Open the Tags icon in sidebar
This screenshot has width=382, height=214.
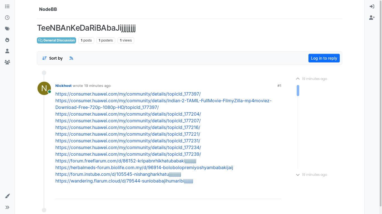pyautogui.click(x=7, y=29)
